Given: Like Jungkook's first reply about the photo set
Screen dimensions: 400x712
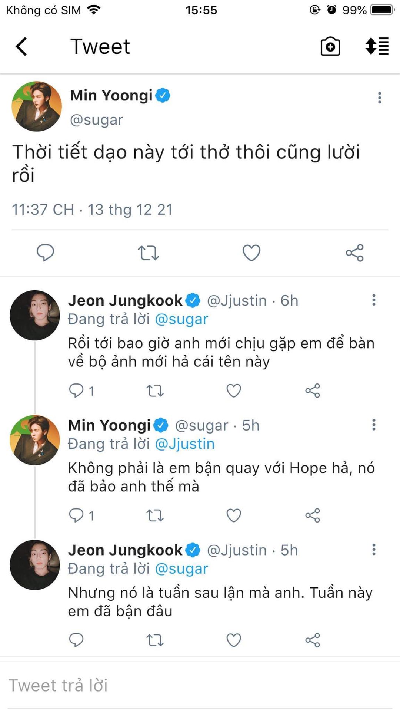Looking at the screenshot, I should tap(233, 390).
